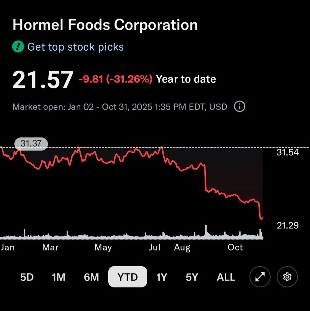Viewport: 310px width, 311px height.
Task: Open the Get top stock picks link
Action: (x=75, y=47)
